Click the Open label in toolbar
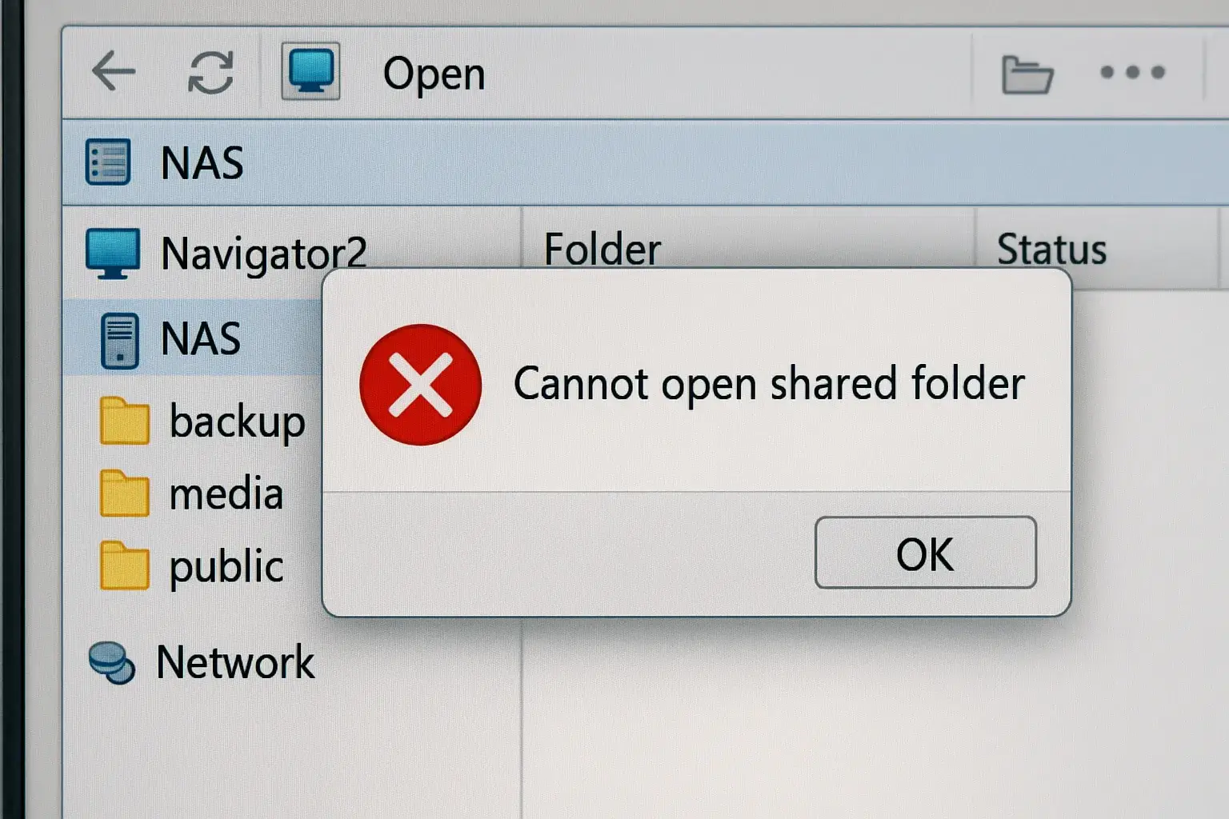 (434, 75)
